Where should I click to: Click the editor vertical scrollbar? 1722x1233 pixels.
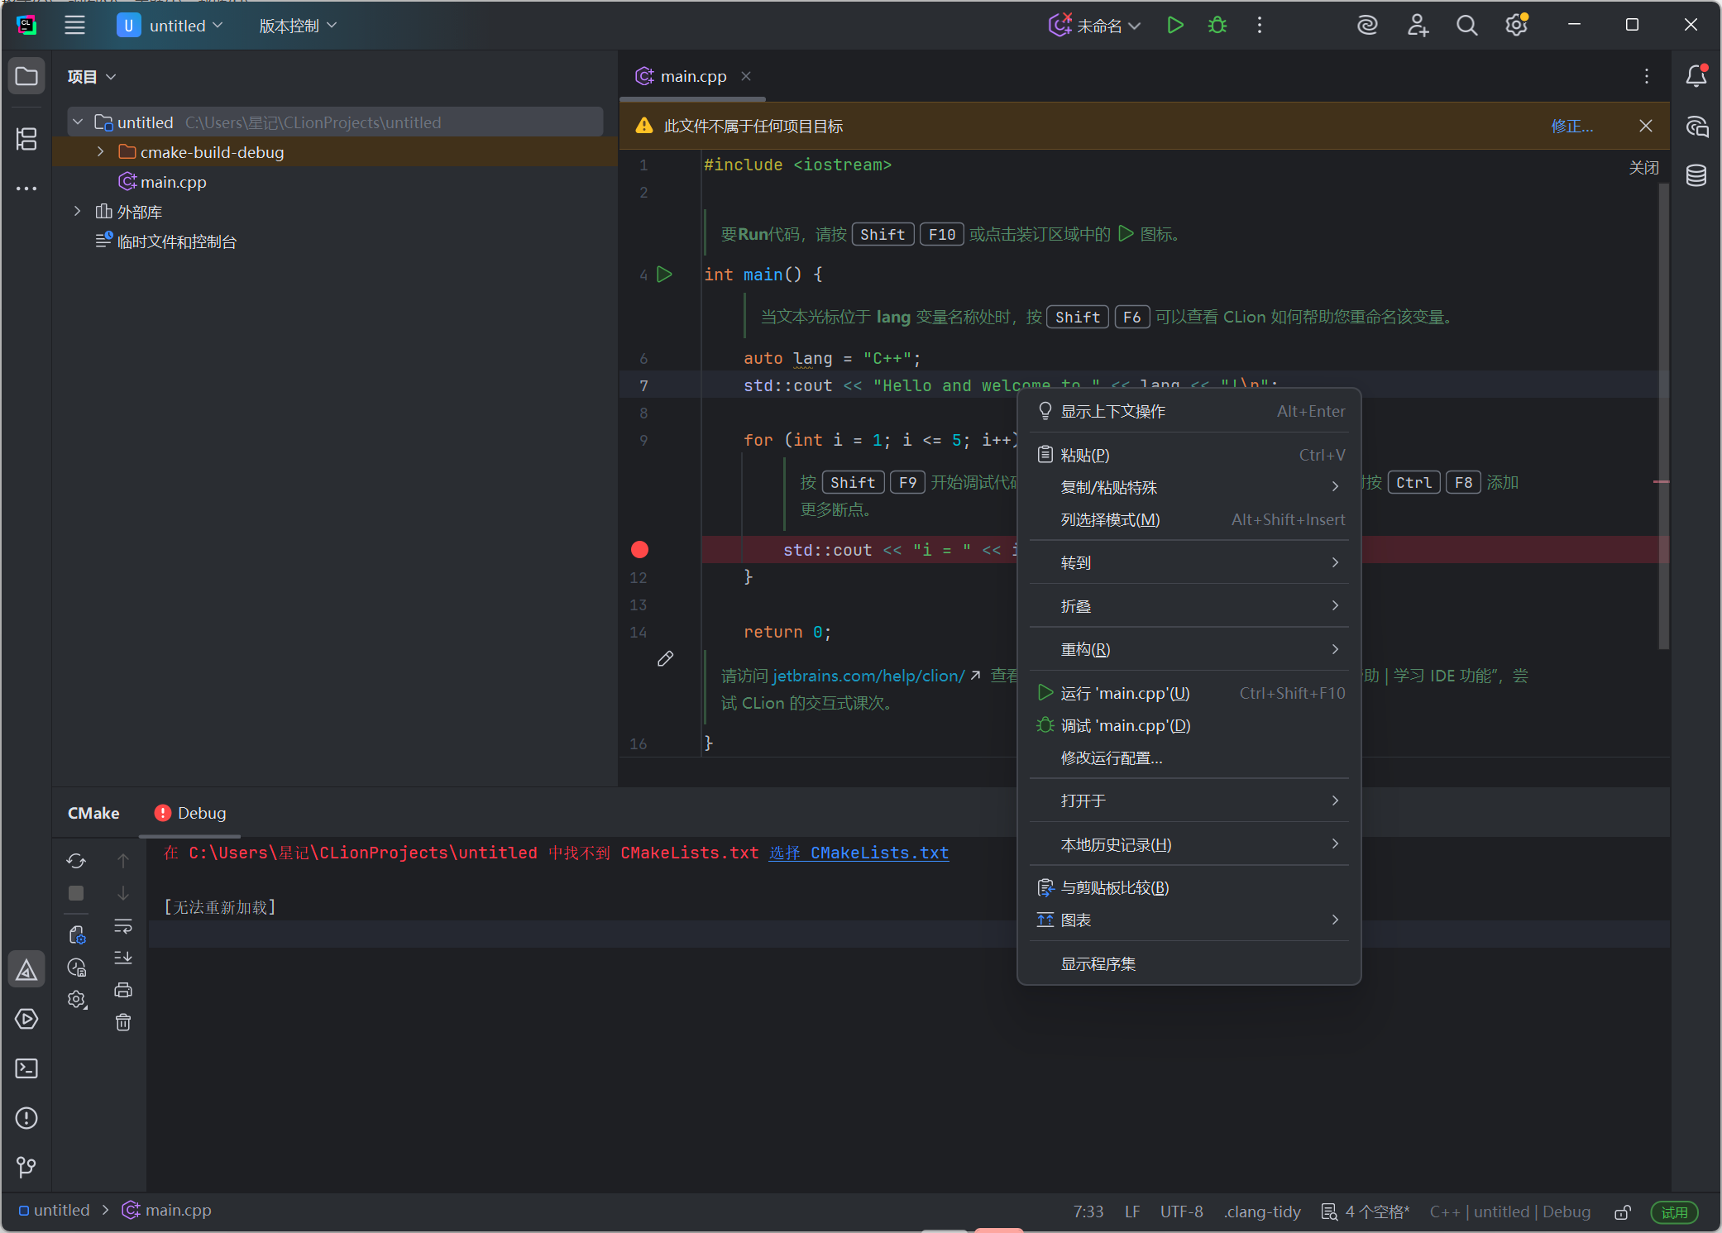coord(1663,415)
